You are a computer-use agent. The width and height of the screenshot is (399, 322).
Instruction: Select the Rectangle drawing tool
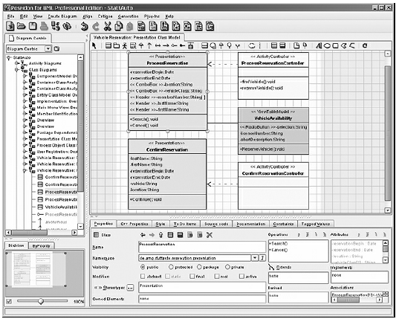tap(335, 46)
